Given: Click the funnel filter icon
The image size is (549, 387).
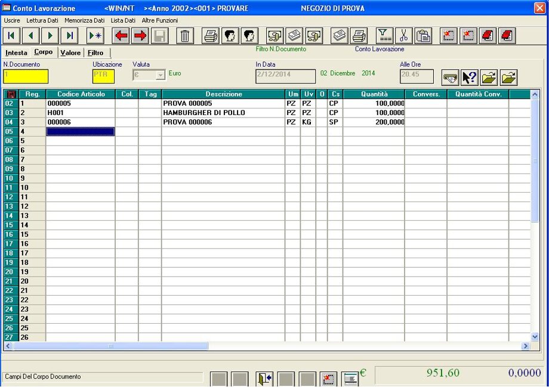Looking at the screenshot, I should (x=385, y=36).
